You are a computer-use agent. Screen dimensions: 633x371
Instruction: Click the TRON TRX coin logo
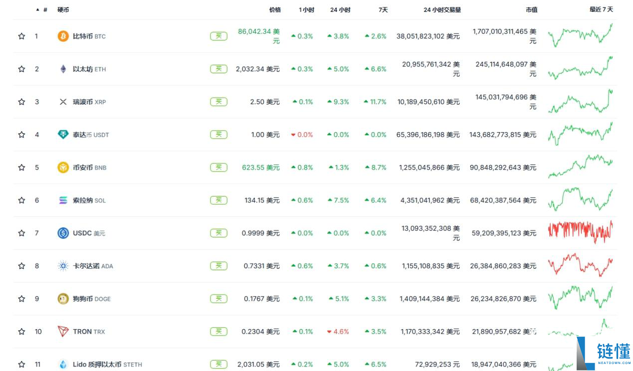(x=63, y=332)
